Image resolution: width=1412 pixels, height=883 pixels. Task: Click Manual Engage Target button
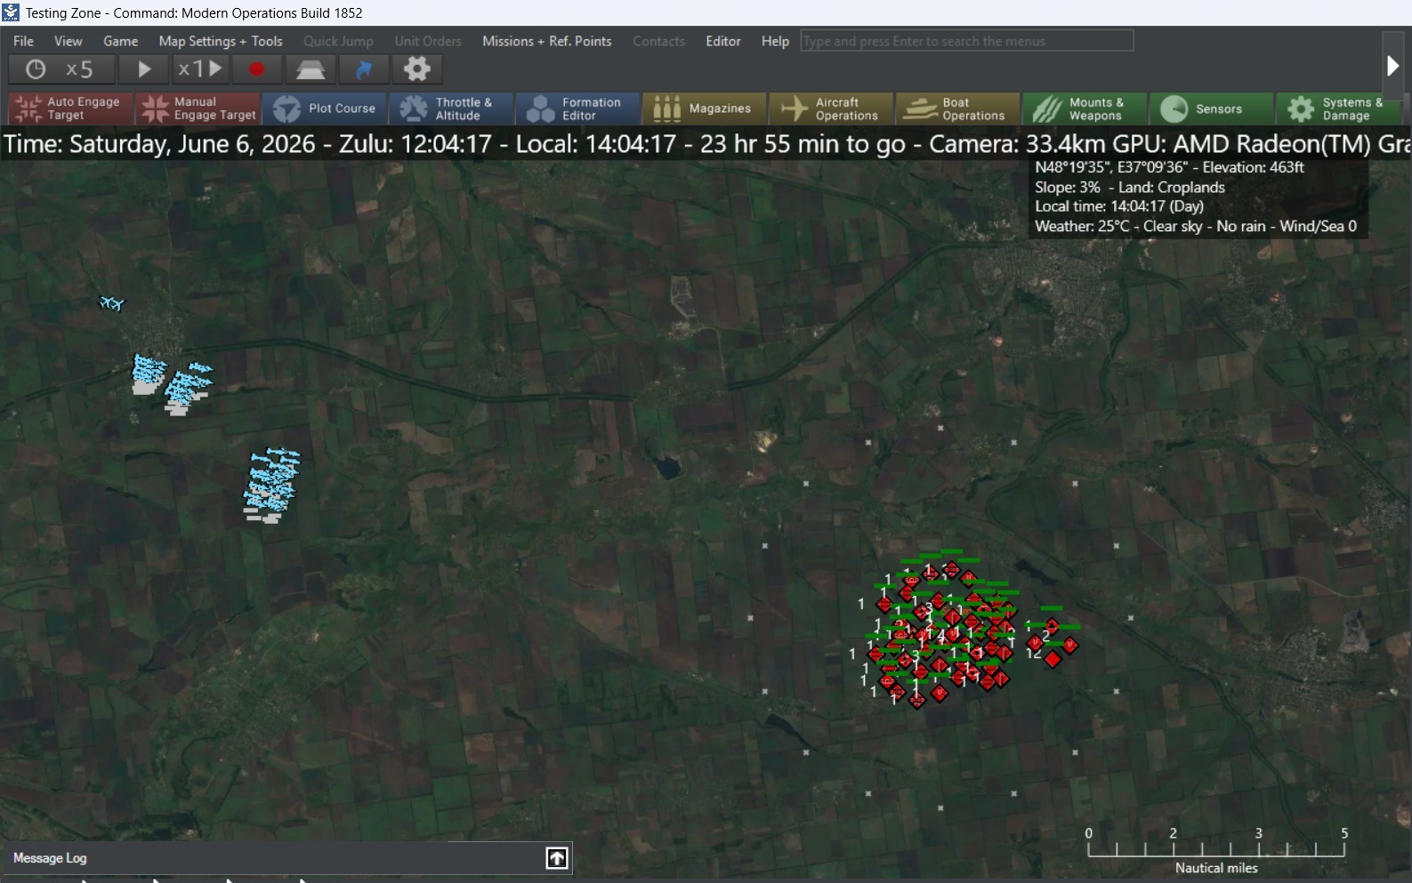click(x=198, y=108)
